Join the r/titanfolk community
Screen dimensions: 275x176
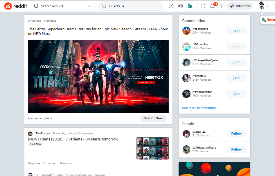[x=236, y=78]
